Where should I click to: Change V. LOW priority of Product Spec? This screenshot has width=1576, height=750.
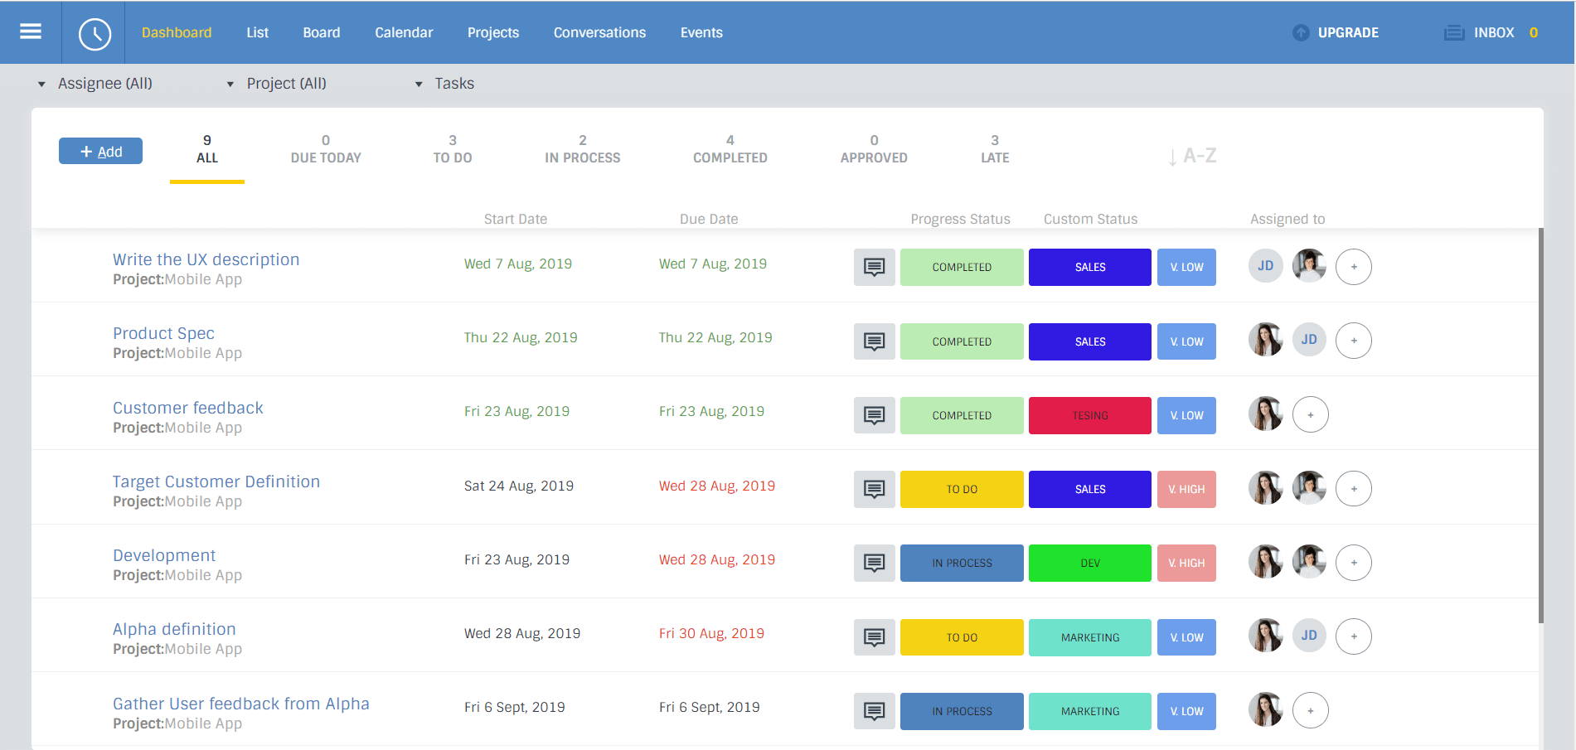tap(1186, 341)
